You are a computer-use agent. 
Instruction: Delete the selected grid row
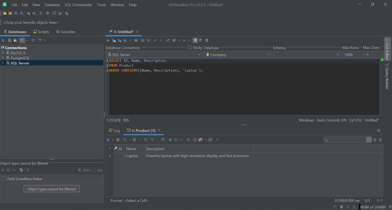[181, 140]
